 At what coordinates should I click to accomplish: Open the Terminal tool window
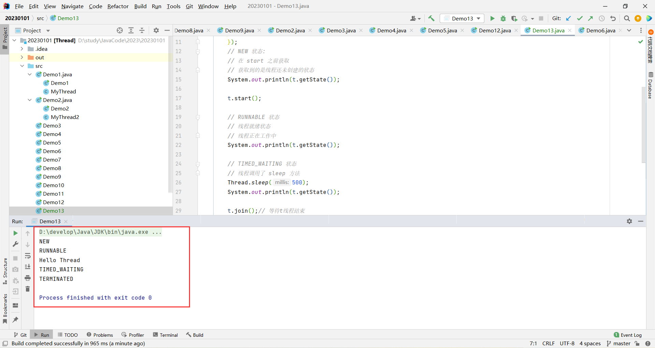click(x=165, y=335)
